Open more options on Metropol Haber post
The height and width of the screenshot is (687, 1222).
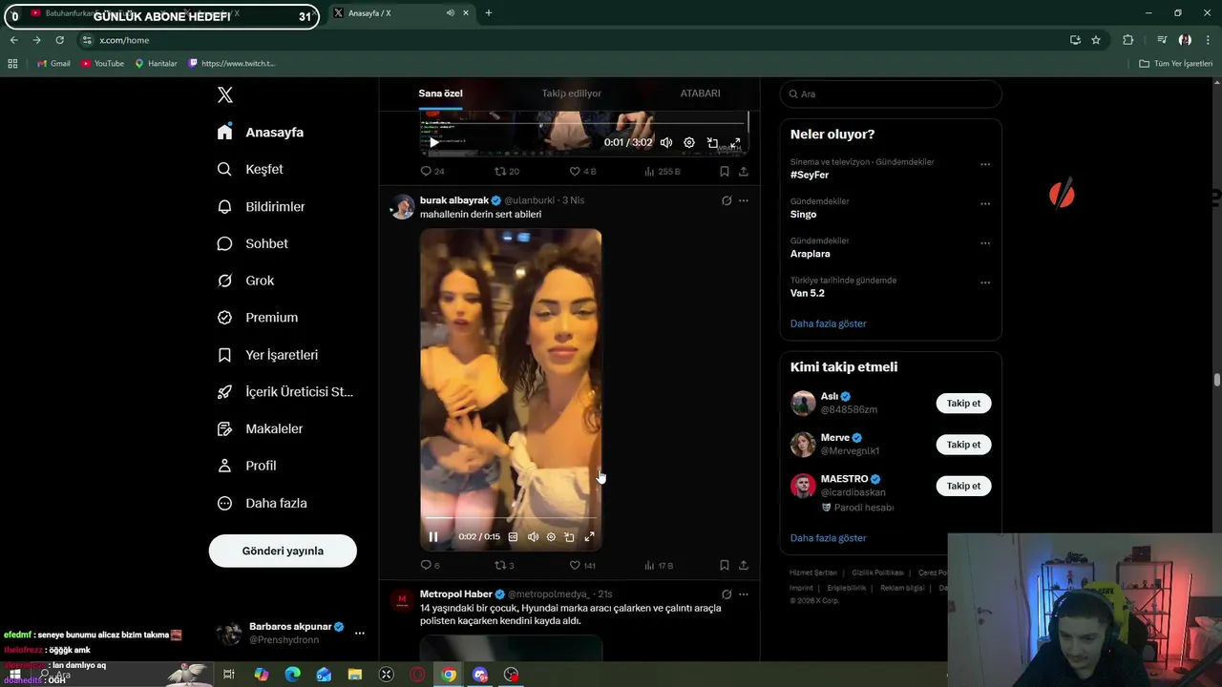744,594
